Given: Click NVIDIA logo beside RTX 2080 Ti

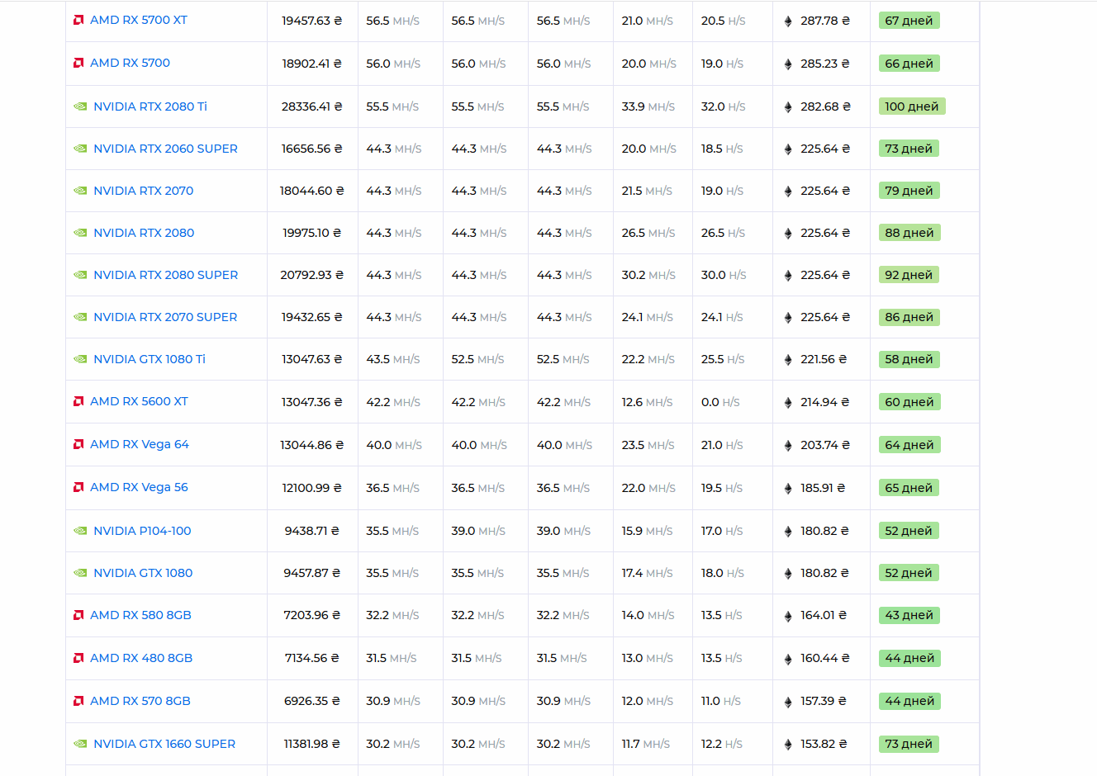Looking at the screenshot, I should tap(80, 106).
